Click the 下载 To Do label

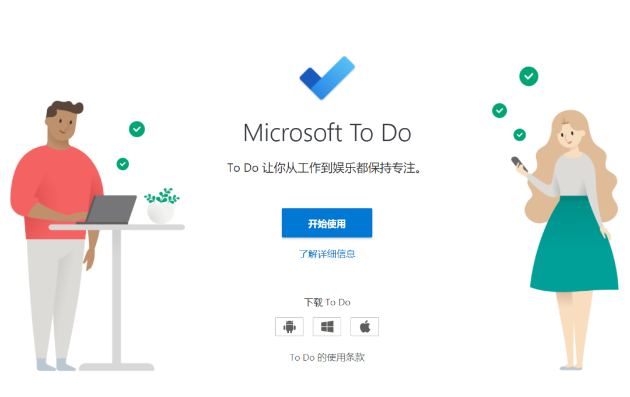[x=327, y=302]
